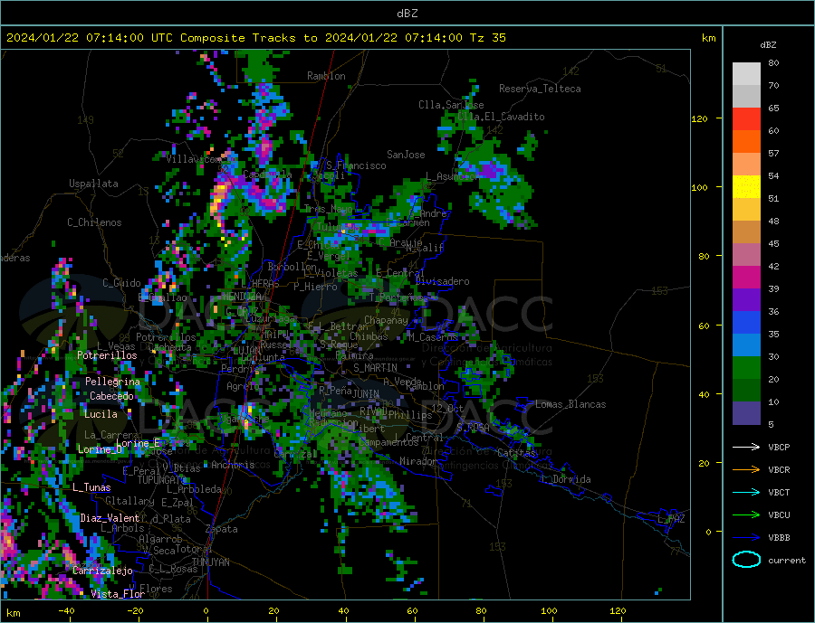
Task: Click the orange VBCR arrow in legend
Action: (x=746, y=470)
